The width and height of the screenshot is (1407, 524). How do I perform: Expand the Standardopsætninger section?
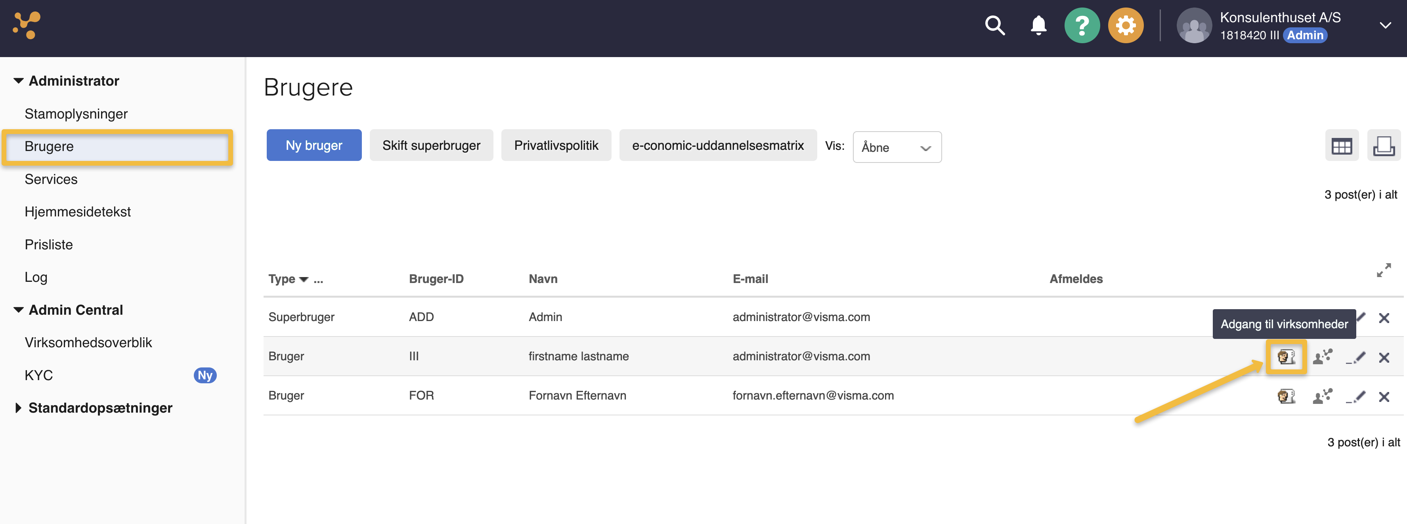click(x=100, y=407)
